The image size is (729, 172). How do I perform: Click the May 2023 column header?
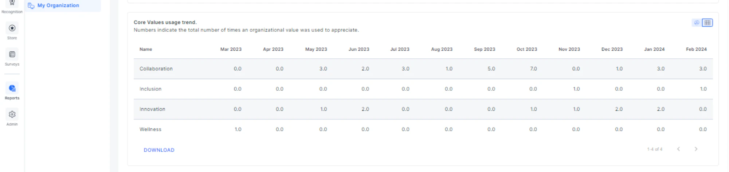coord(316,49)
